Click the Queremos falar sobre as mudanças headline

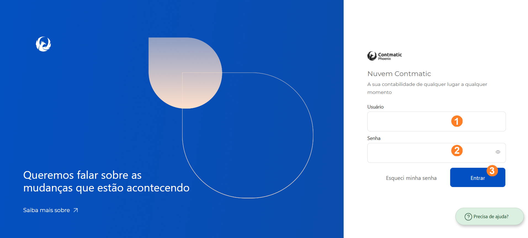click(106, 182)
